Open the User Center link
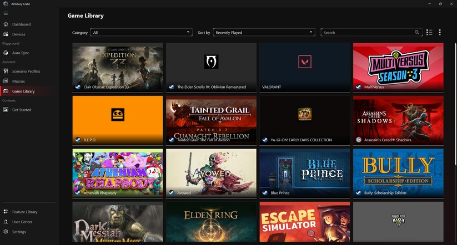Viewport: 457px width, 245px height. [x=22, y=222]
